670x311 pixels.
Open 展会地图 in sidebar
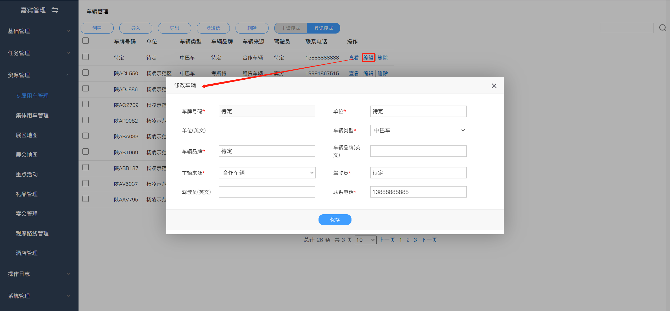tap(27, 155)
